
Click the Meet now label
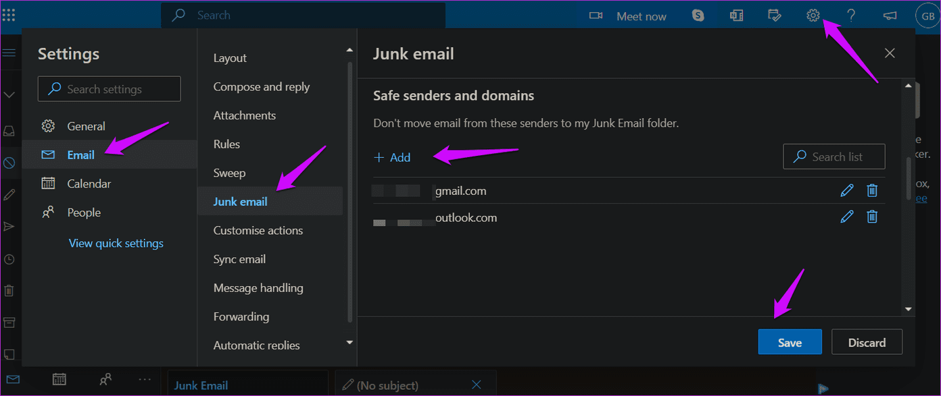pyautogui.click(x=641, y=16)
